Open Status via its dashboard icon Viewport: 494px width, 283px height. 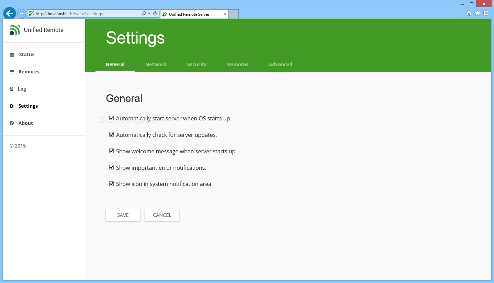point(12,55)
